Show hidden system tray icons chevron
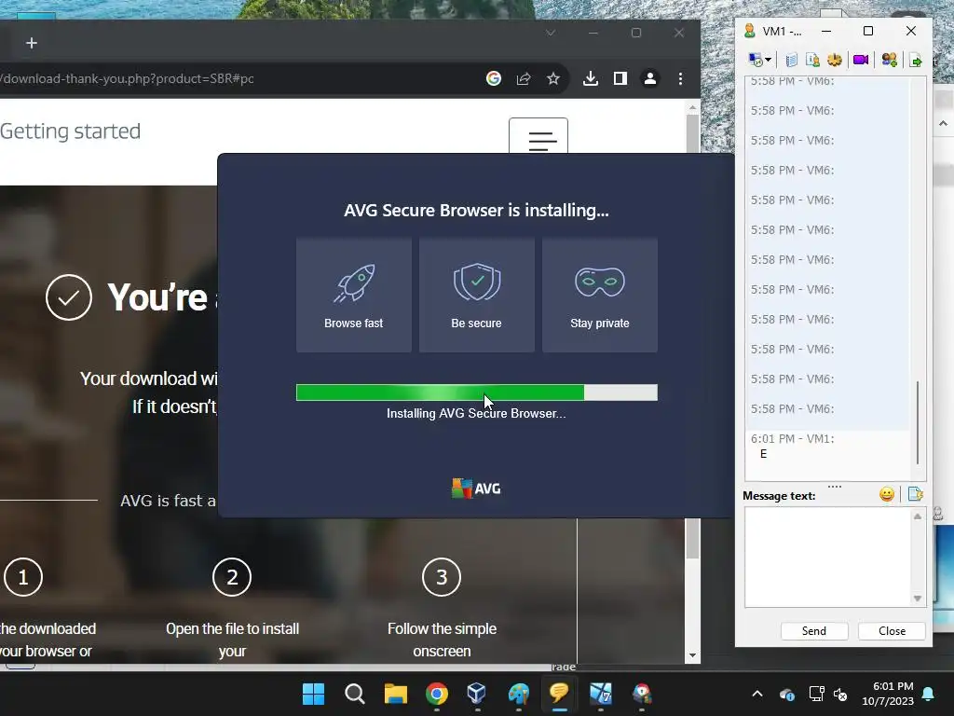 point(757,694)
